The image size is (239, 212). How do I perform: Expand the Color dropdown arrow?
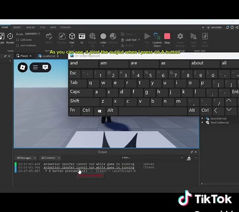tap(103, 46)
